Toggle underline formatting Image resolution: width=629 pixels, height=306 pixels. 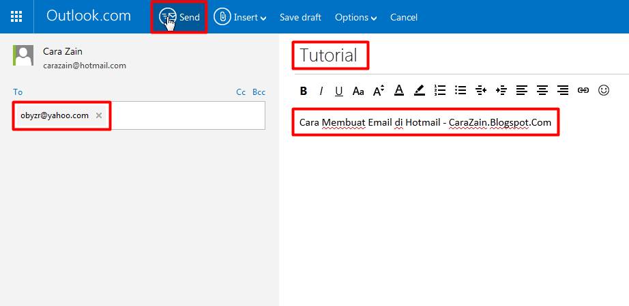coord(339,91)
